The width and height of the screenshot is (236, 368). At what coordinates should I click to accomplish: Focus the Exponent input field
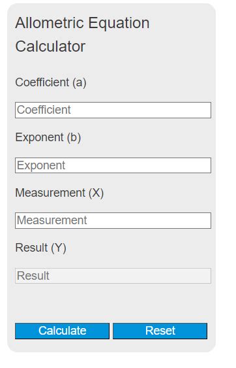(x=113, y=165)
